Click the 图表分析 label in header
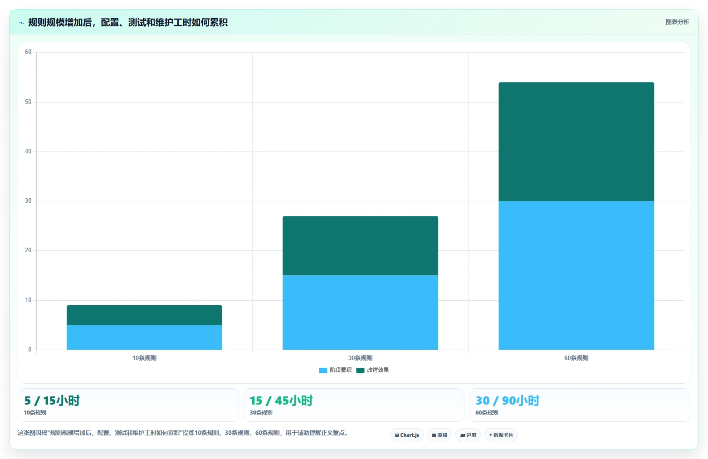 [677, 22]
